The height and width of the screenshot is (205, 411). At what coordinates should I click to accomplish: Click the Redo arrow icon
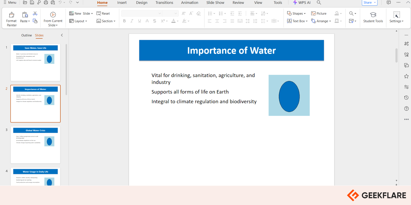pos(71,3)
